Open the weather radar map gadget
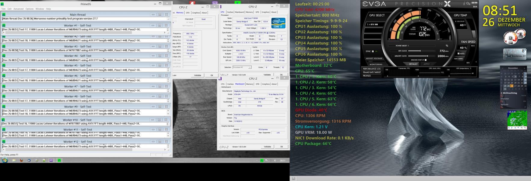 [x=517, y=120]
